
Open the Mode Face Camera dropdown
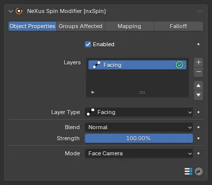coord(139,153)
